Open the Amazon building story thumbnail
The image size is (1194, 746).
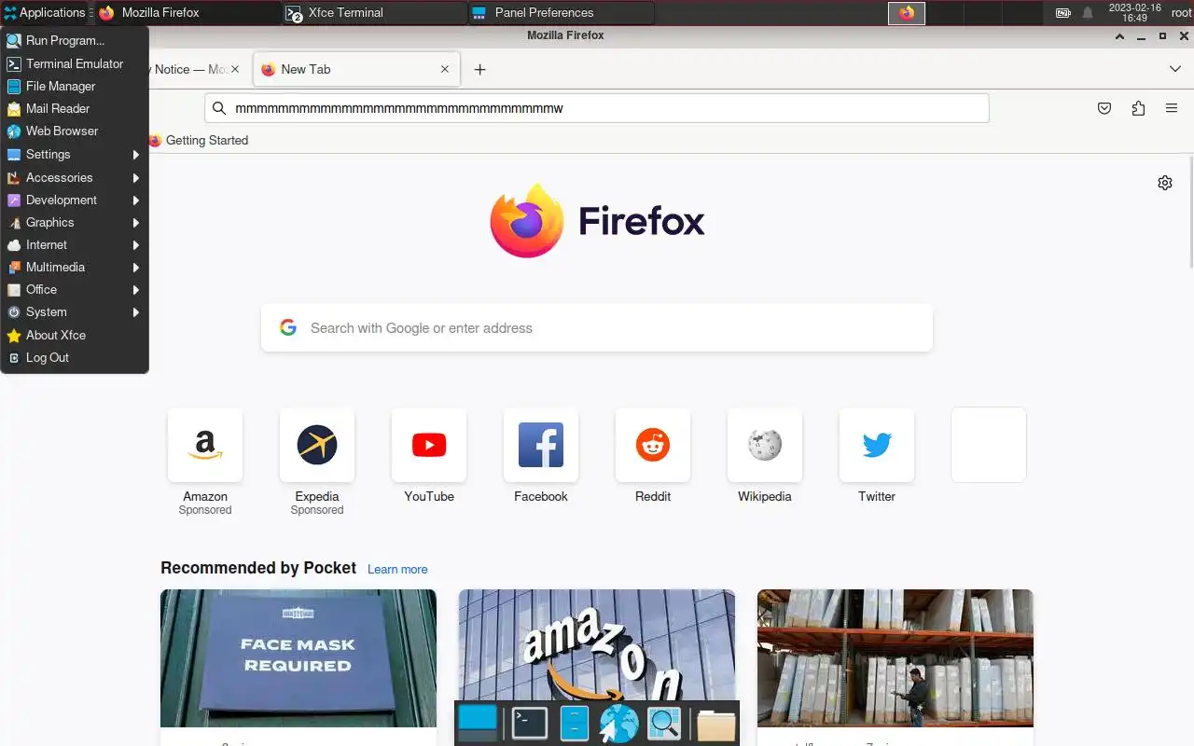[x=597, y=645]
